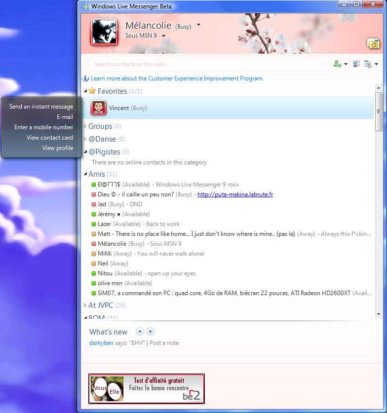
Task: Show previous What's new item
Action: pyautogui.click(x=140, y=332)
